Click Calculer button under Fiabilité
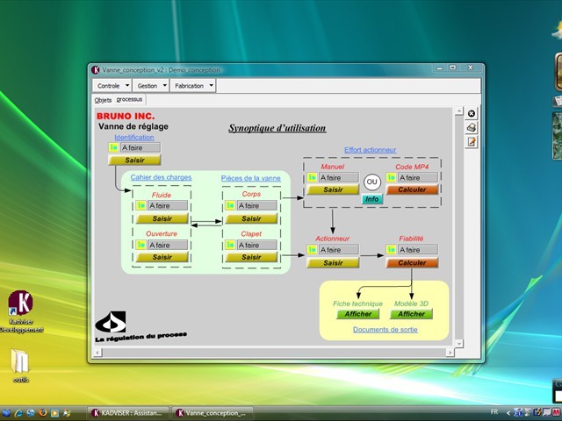 click(x=412, y=263)
